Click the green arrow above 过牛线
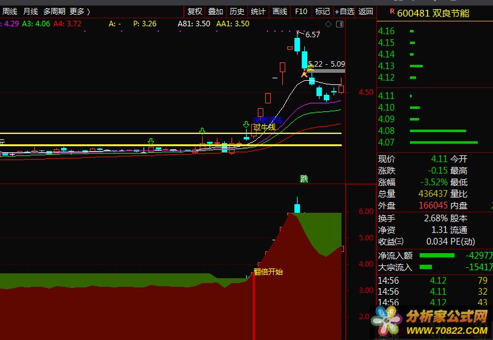This screenshot has height=340, width=493. click(x=246, y=125)
